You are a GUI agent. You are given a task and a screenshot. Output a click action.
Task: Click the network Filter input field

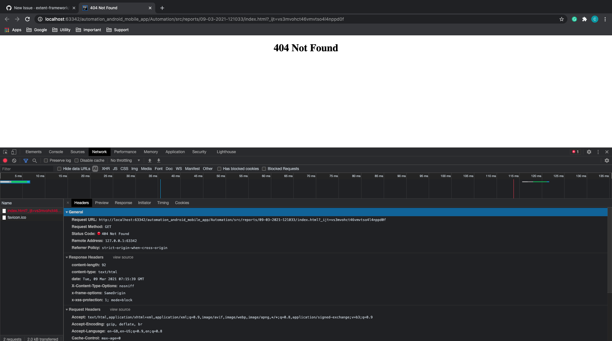(27, 169)
